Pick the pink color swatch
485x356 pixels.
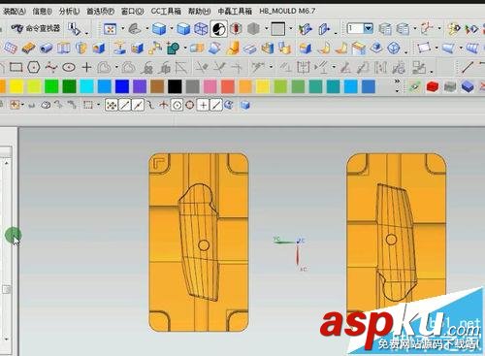[210, 86]
